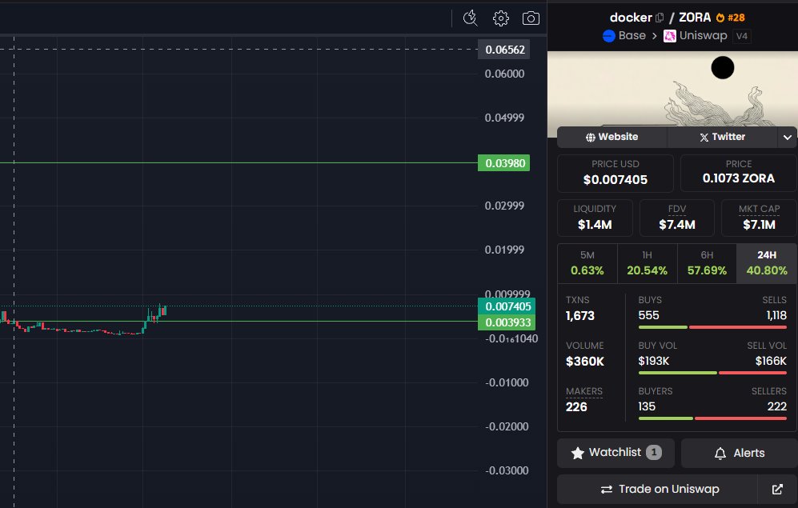Click the PRICE USD $0.007405 box

click(x=616, y=174)
